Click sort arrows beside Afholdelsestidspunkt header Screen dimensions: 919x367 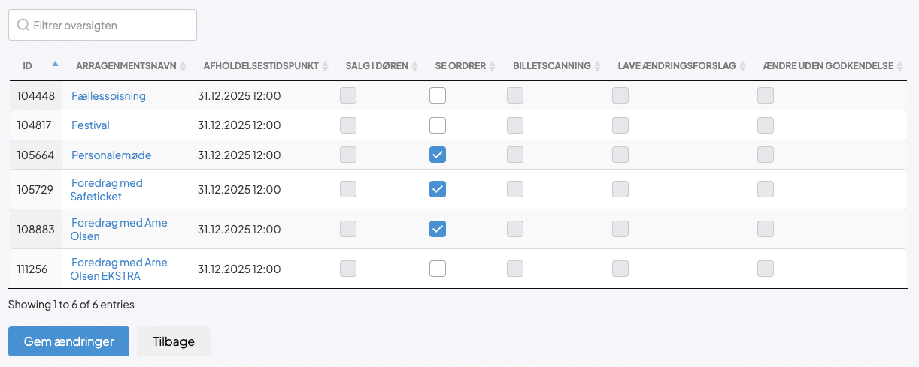(325, 66)
